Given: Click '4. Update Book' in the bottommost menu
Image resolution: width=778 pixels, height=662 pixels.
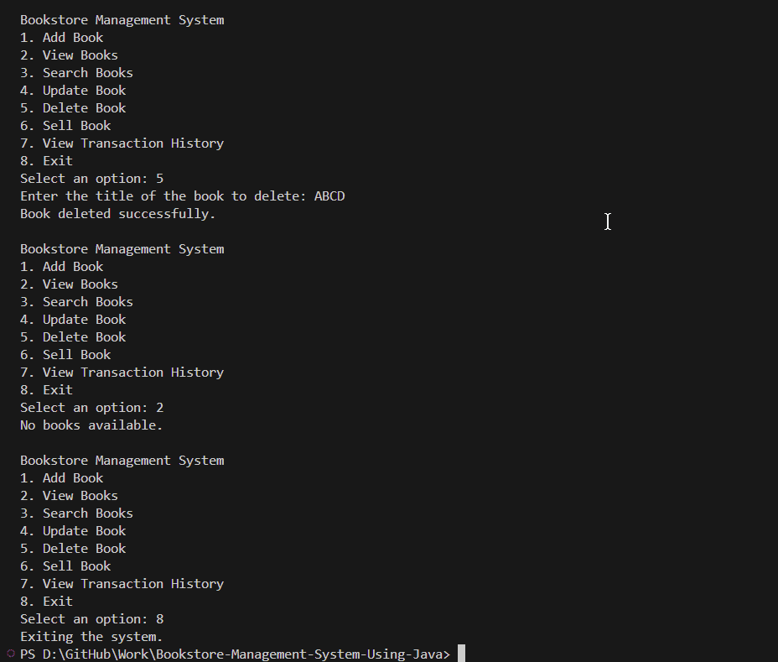Looking at the screenshot, I should [x=73, y=531].
